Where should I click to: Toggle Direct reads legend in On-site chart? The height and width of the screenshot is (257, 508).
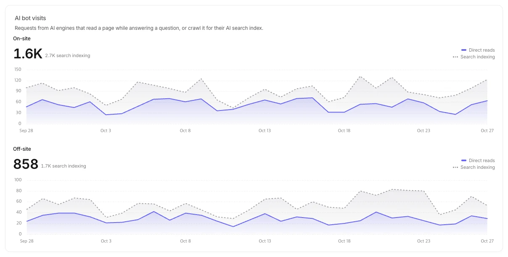click(478, 50)
